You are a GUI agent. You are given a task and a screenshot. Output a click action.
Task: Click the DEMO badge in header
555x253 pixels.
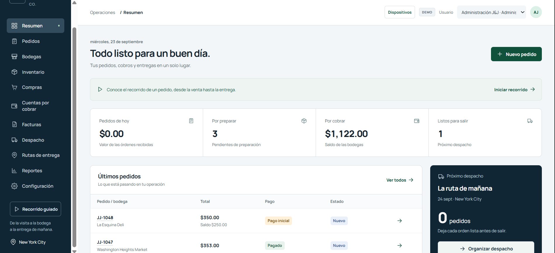tap(427, 12)
